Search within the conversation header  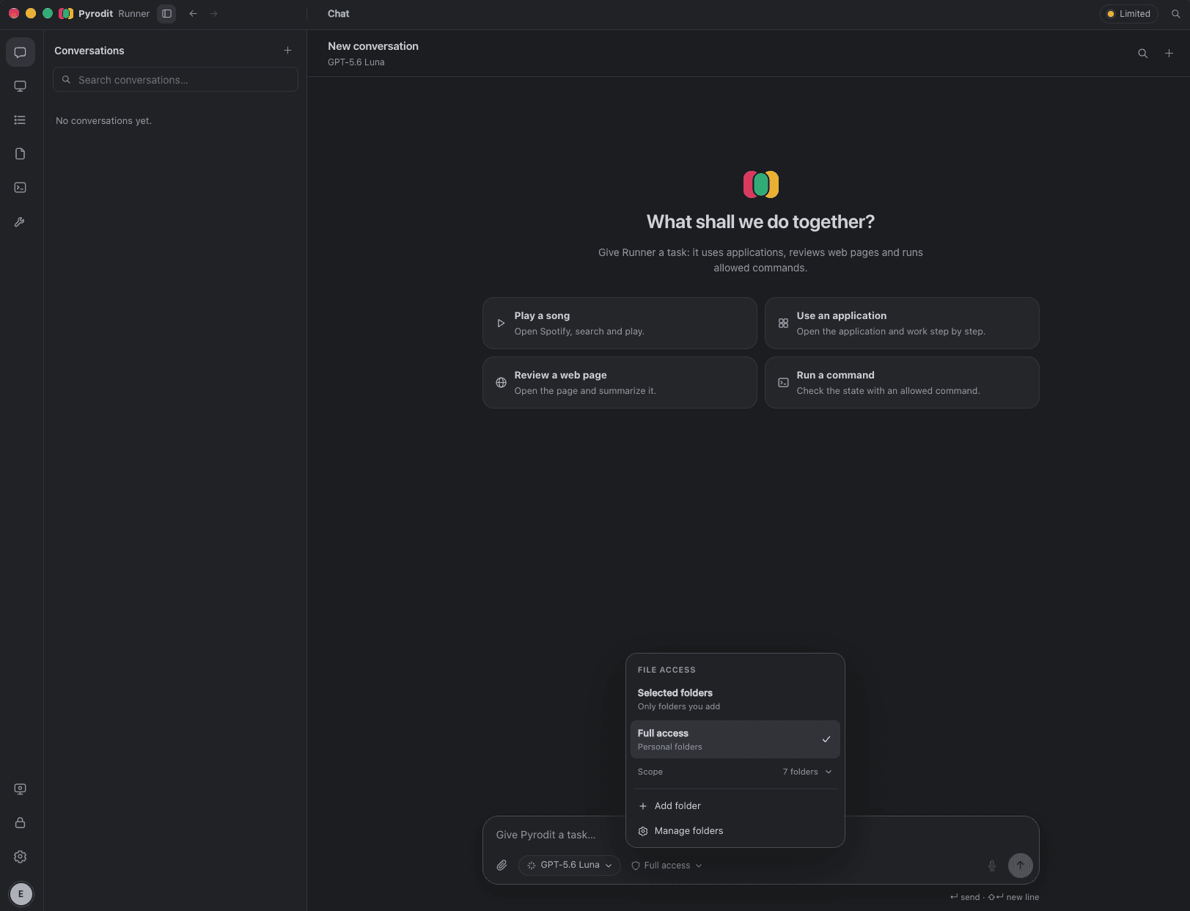pos(1142,53)
